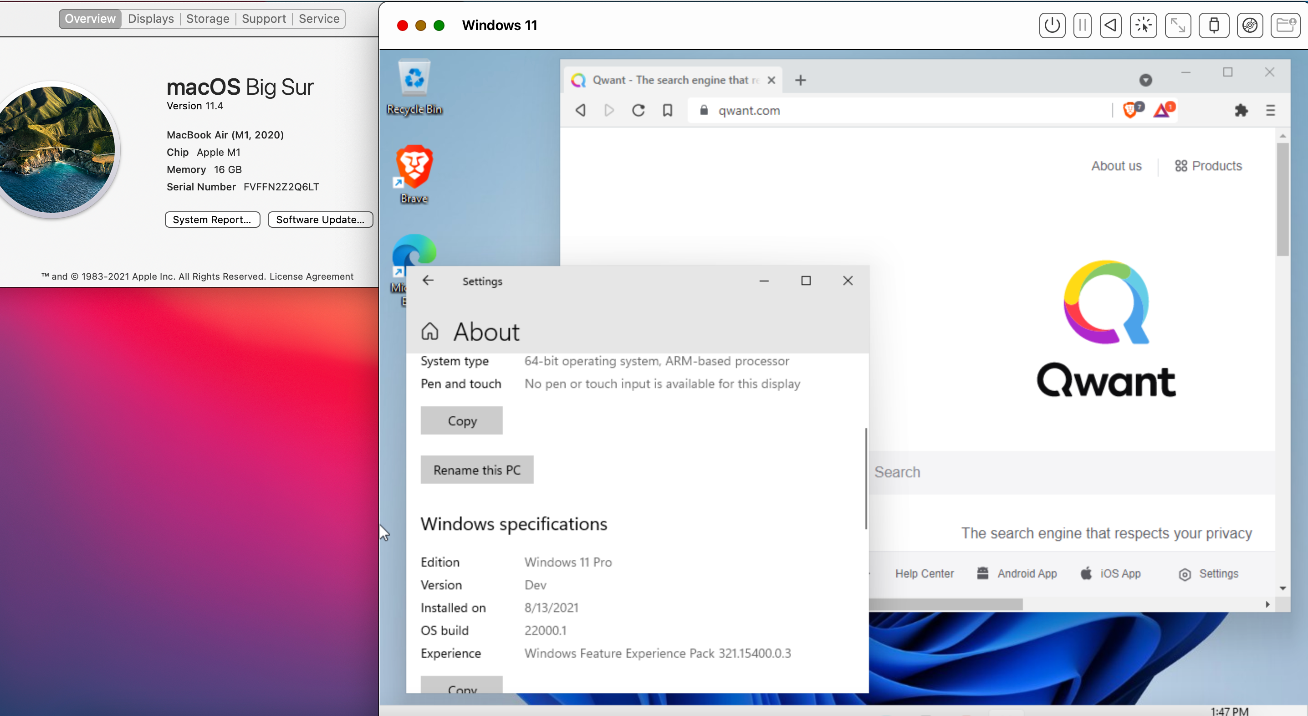Screen dimensions: 1308x716
Task: Open the tab search dropdown arrow
Action: click(x=1145, y=80)
